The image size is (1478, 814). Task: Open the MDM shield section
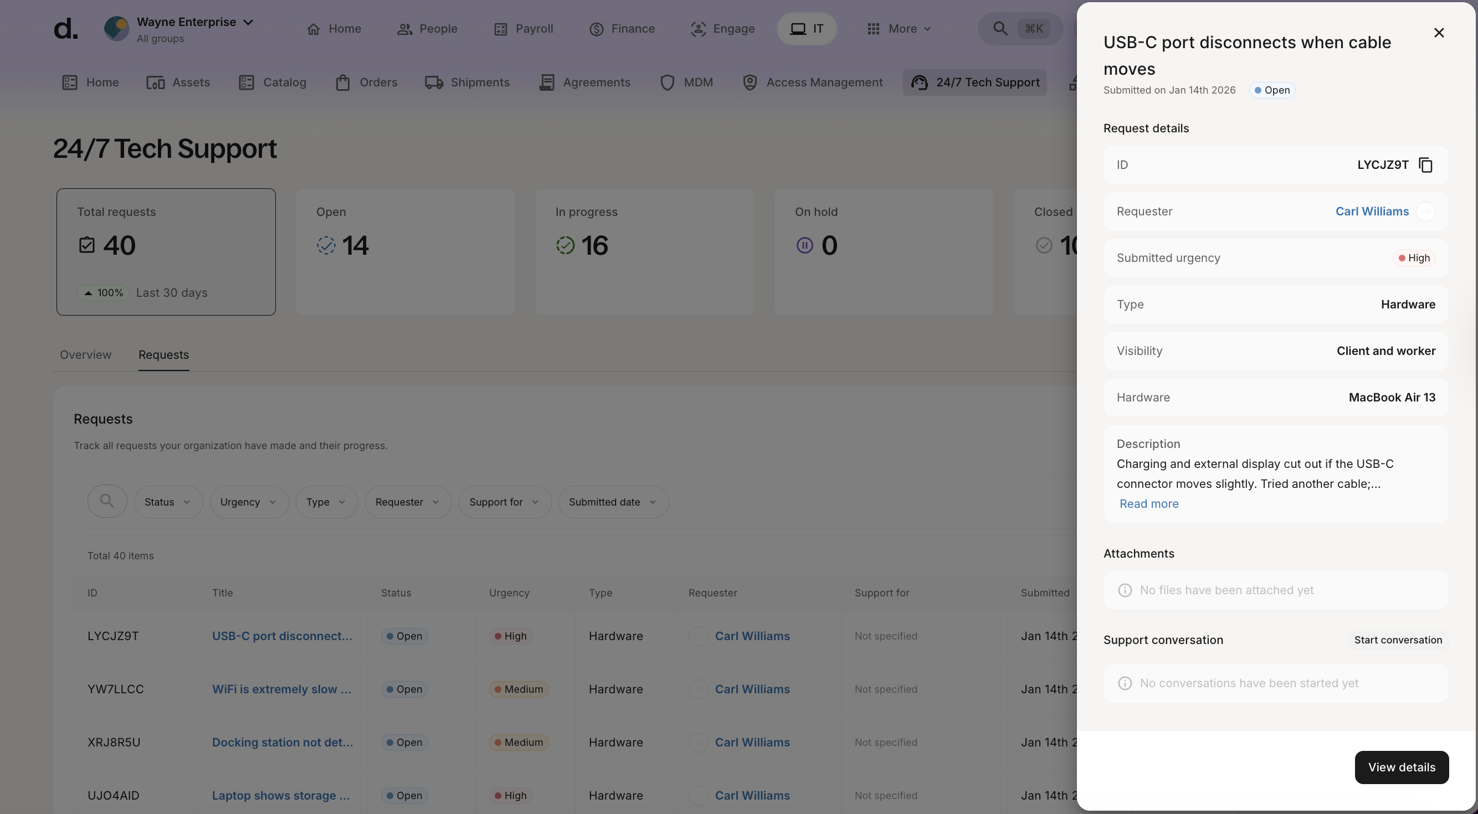686,83
